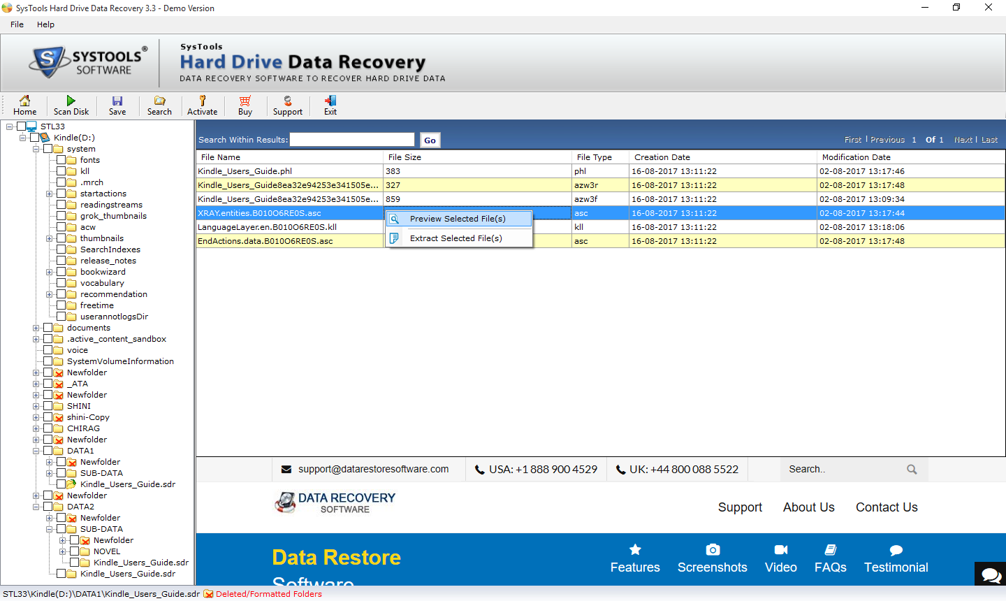Click the USA phone handset icon
The width and height of the screenshot is (1006, 601).
pyautogui.click(x=480, y=470)
